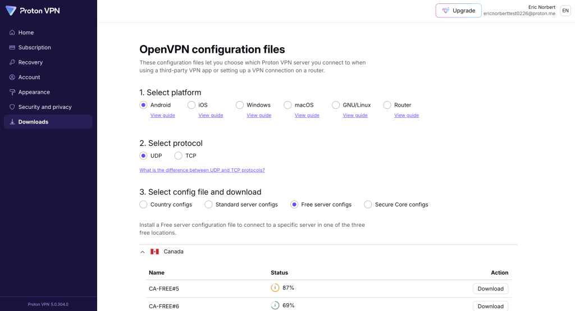Go to Subscription in the sidebar

coord(34,48)
